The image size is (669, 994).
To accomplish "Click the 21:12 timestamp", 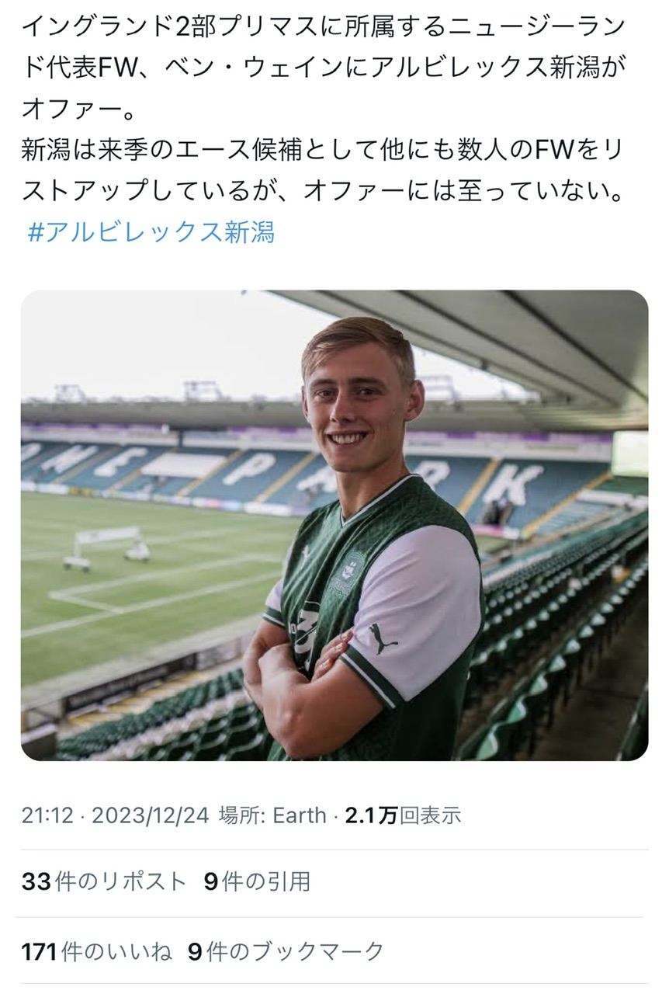I will pos(47,815).
